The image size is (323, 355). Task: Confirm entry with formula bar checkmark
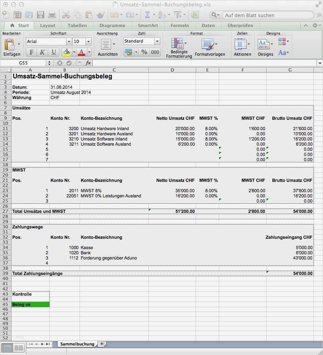click(x=69, y=63)
